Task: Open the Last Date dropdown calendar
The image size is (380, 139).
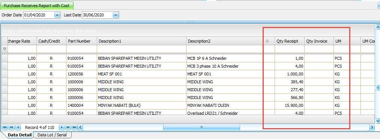Action: [x=116, y=15]
